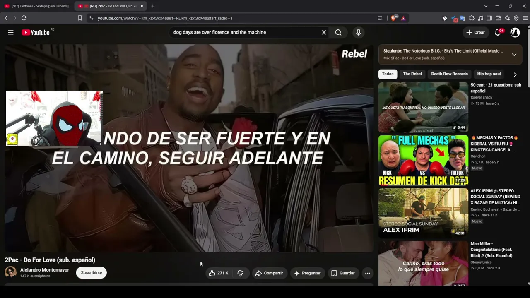
Task: Open the account avatar menu
Action: pyautogui.click(x=515, y=32)
